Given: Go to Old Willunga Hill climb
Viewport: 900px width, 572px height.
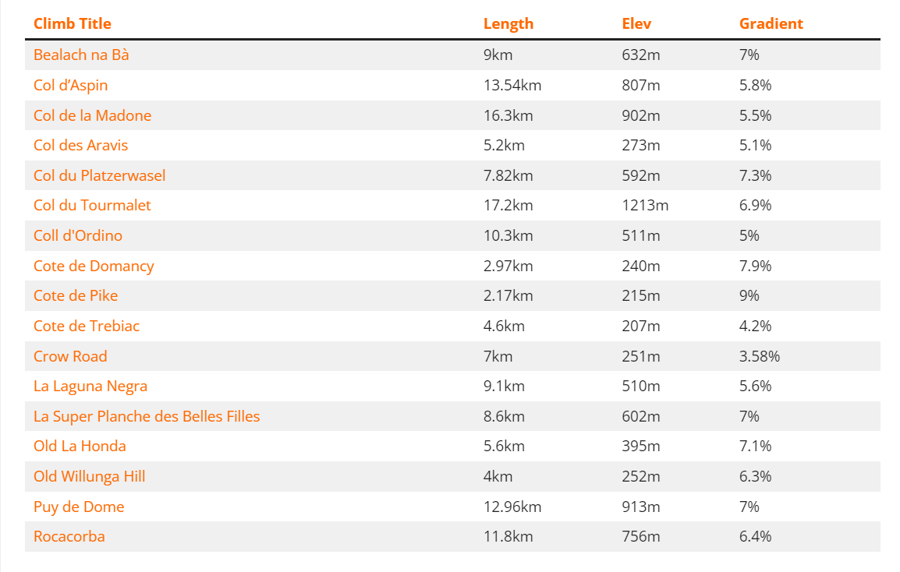Looking at the screenshot, I should pos(90,476).
